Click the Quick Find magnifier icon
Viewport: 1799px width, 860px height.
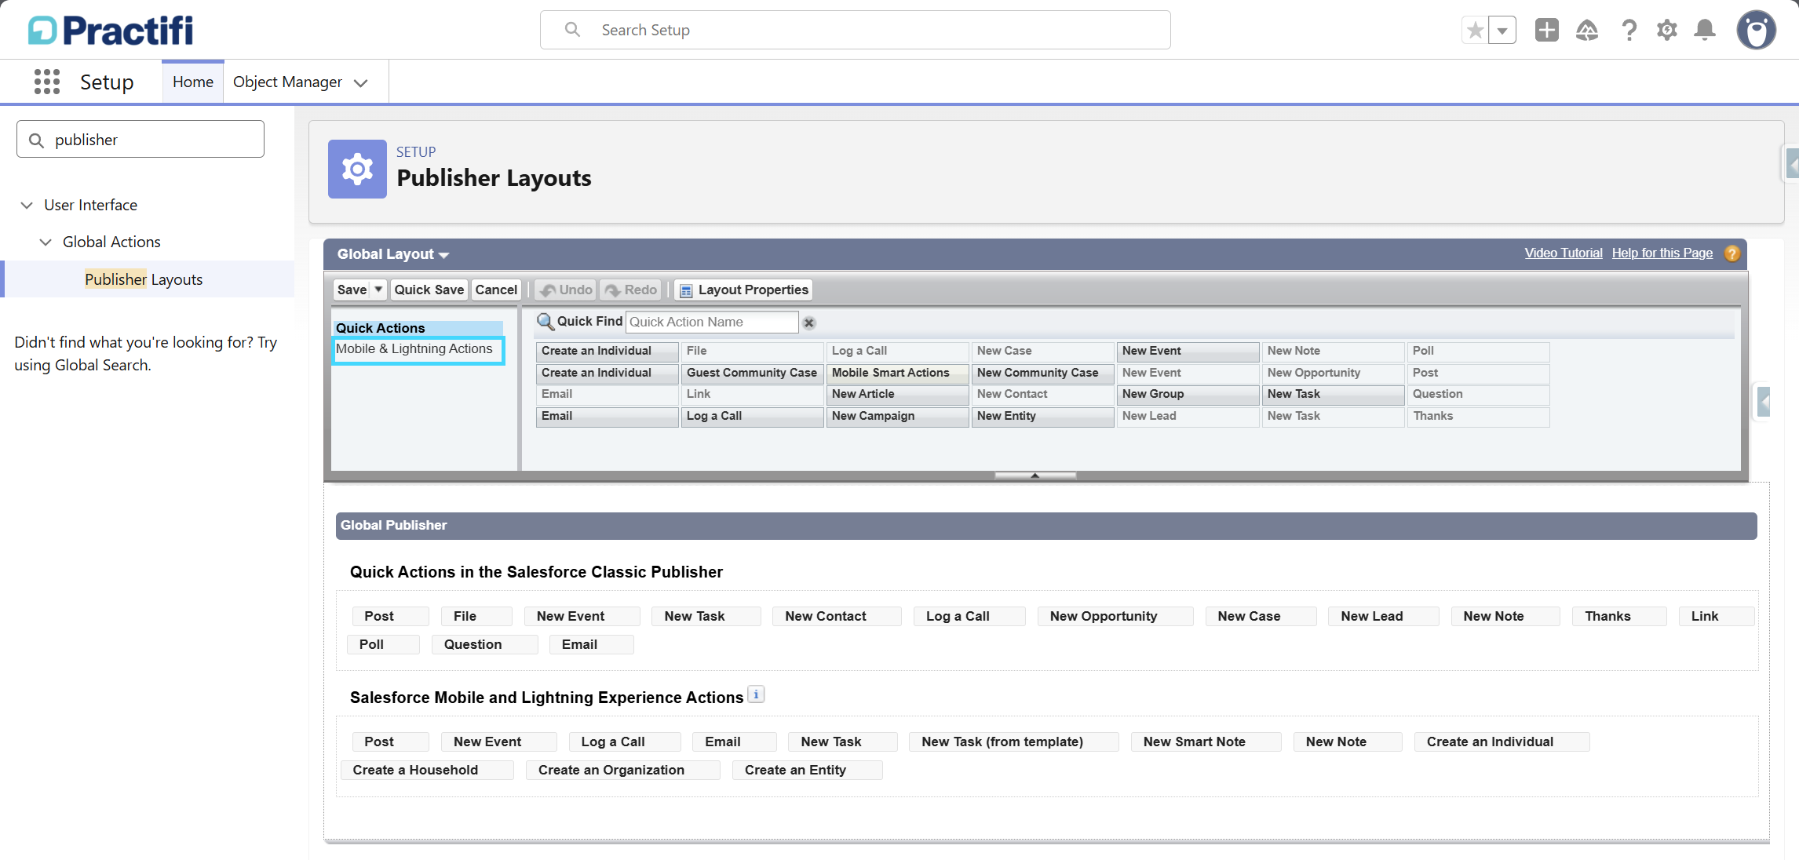coord(546,322)
